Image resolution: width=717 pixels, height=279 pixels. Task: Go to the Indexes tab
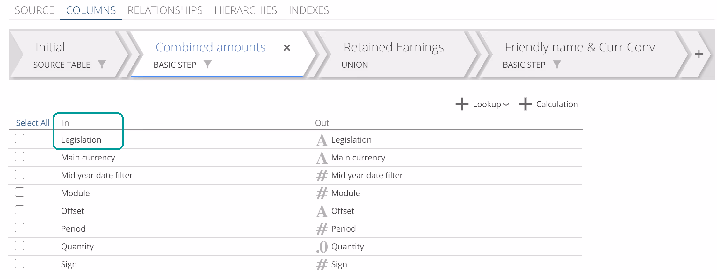[309, 10]
